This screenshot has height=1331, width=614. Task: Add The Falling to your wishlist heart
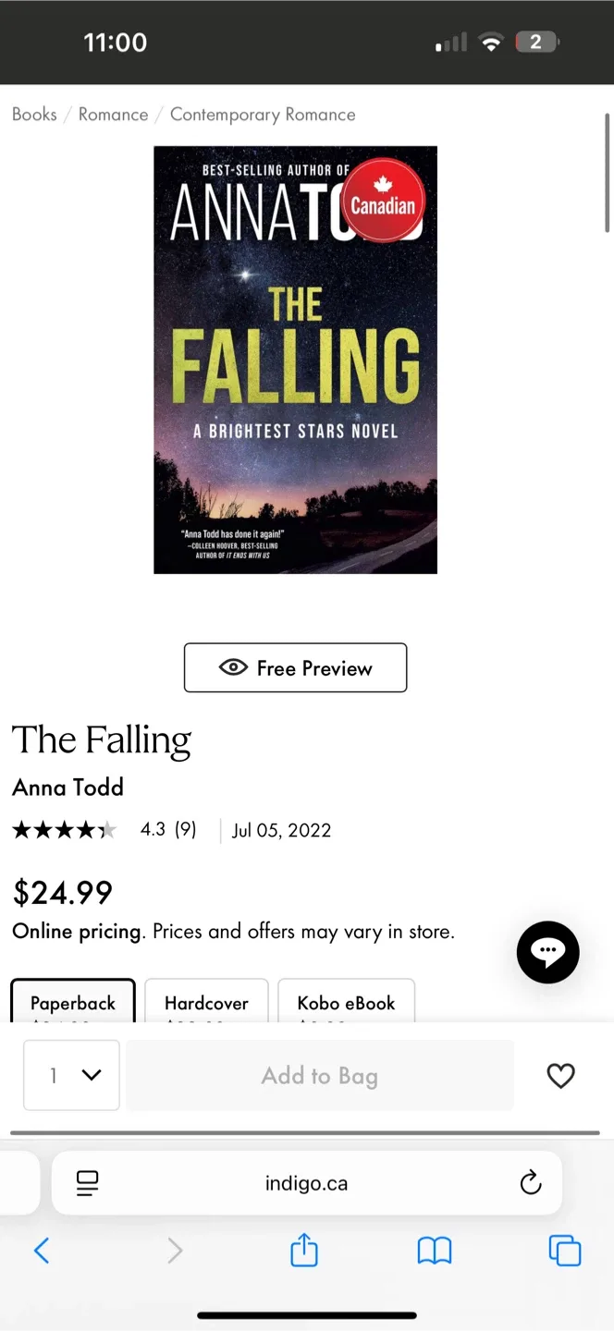(x=560, y=1075)
